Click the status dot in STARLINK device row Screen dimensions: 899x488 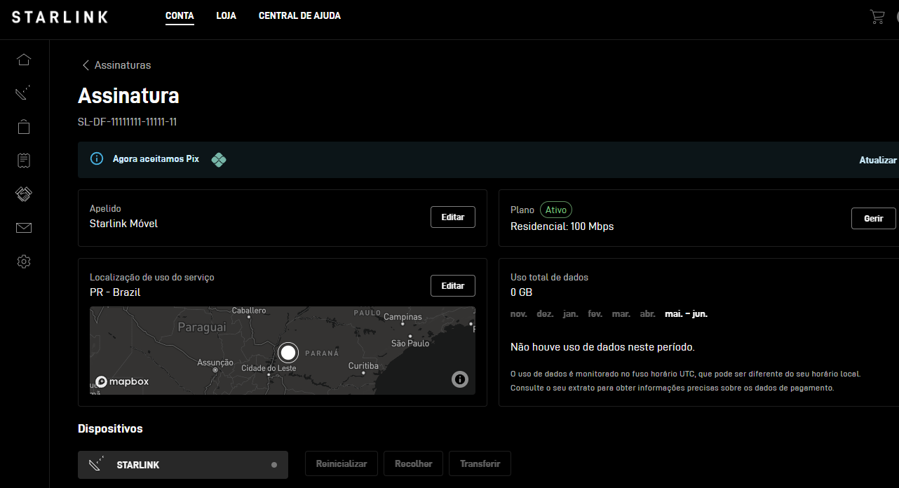274,465
